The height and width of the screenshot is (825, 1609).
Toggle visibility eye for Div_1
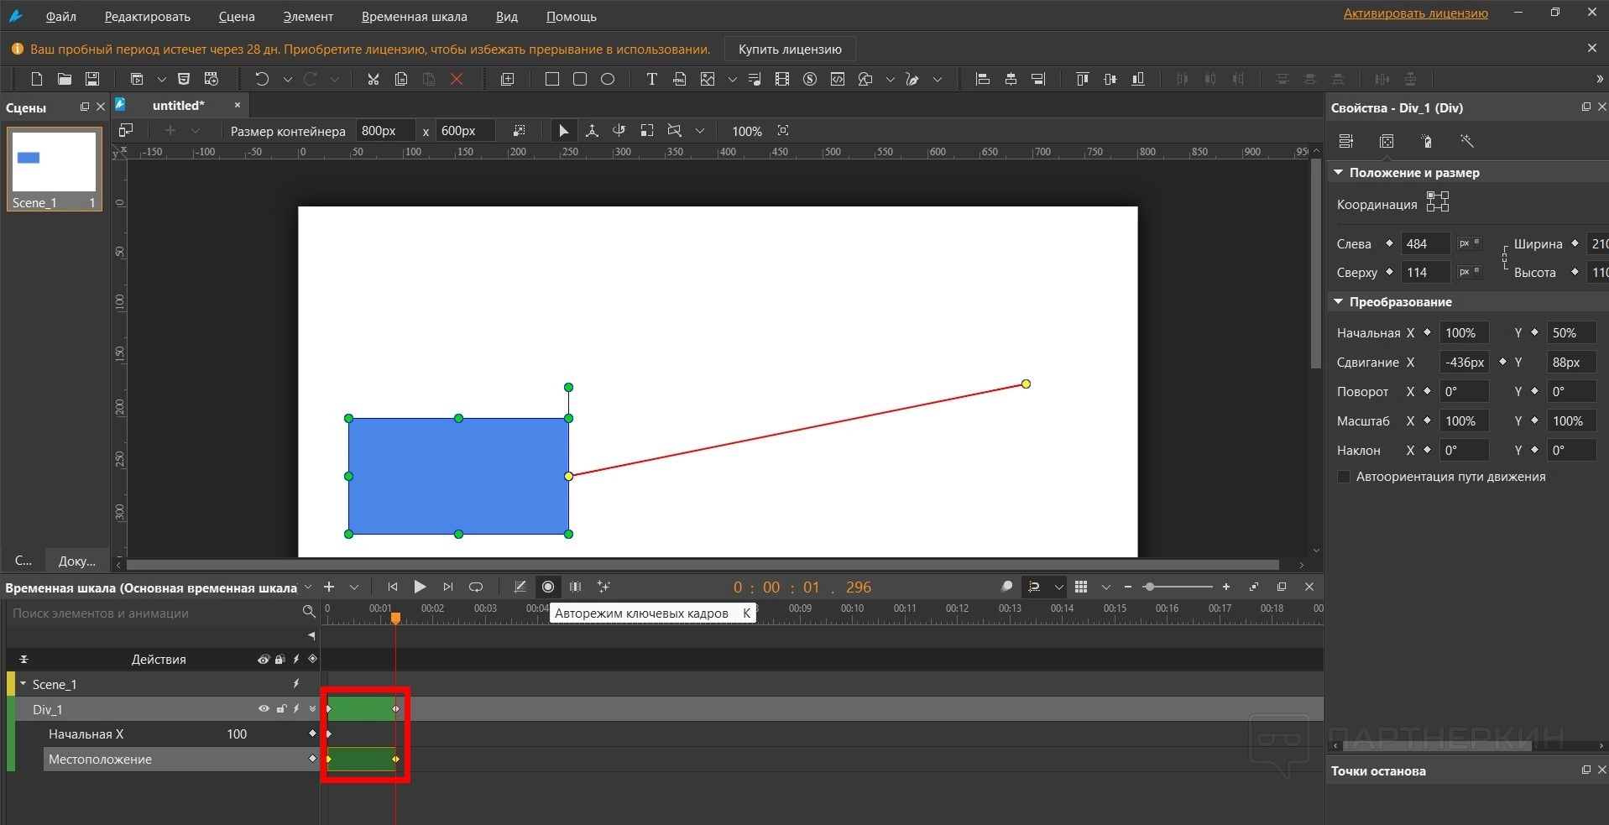tap(264, 709)
